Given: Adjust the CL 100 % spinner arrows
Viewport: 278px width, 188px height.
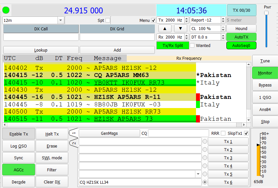Looking at the screenshot, I should 223,28.
